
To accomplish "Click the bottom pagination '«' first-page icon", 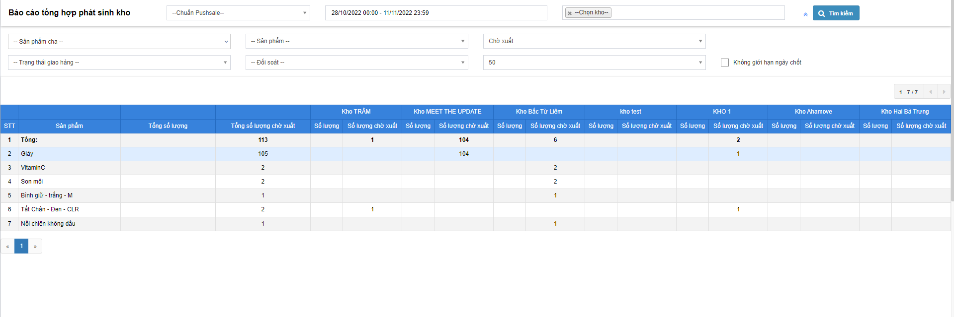I will [x=7, y=246].
